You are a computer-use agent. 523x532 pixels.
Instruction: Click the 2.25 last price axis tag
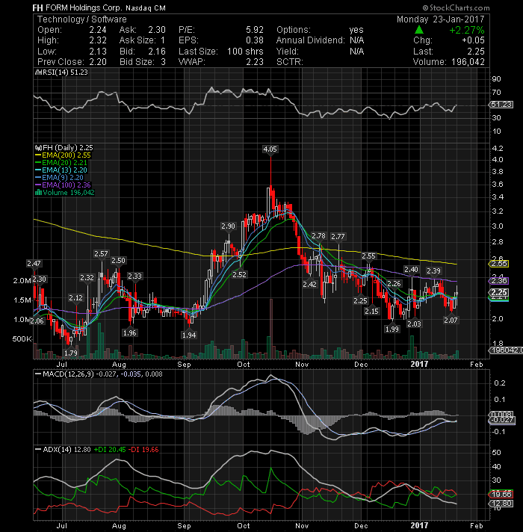(x=499, y=292)
